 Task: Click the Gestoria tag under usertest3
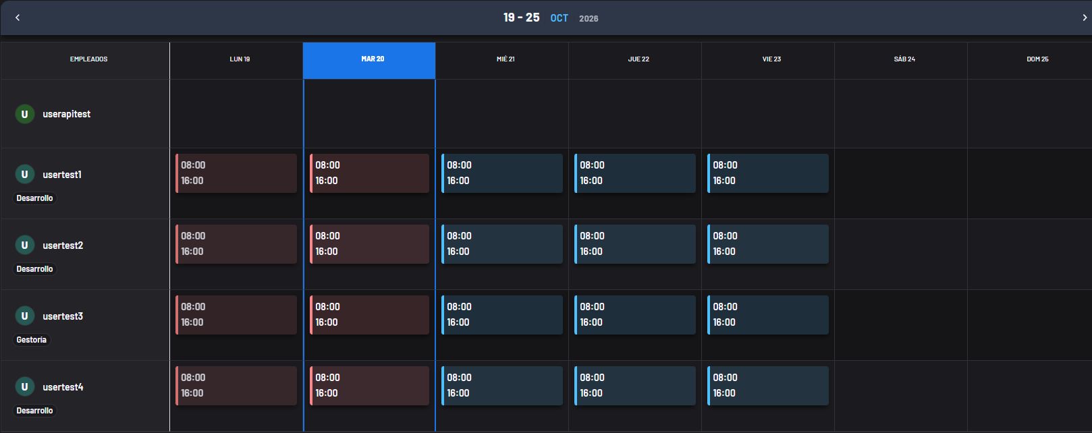(31, 340)
